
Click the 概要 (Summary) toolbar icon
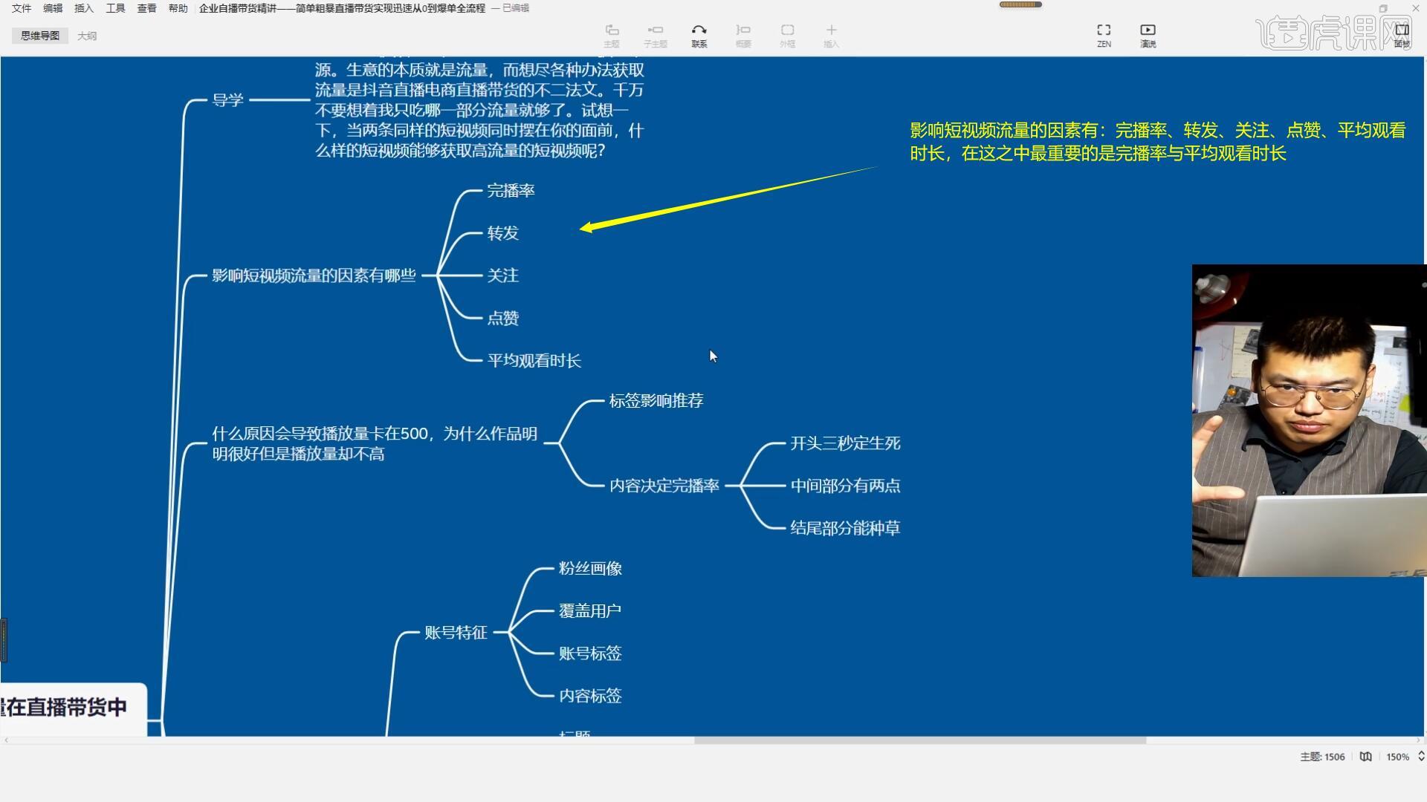point(743,35)
